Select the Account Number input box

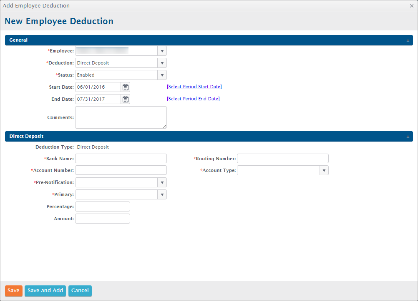click(x=121, y=170)
